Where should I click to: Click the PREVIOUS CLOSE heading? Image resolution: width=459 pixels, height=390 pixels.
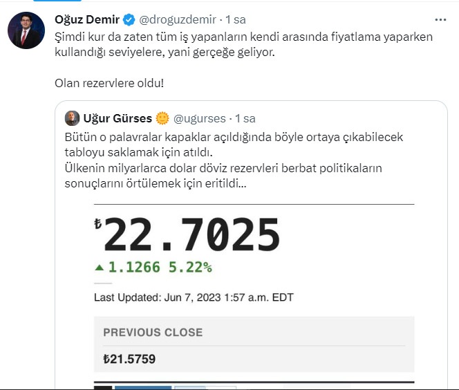tap(153, 333)
